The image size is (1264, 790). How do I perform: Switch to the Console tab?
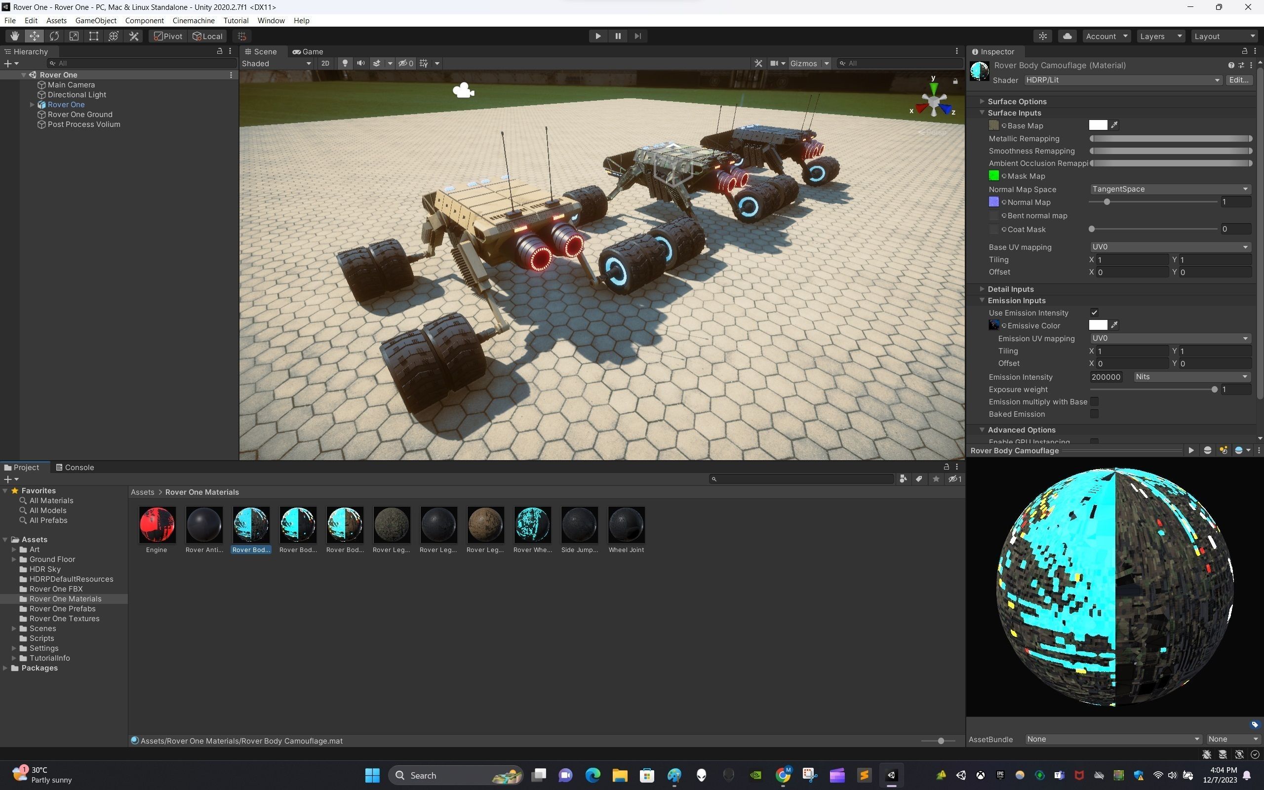(75, 467)
